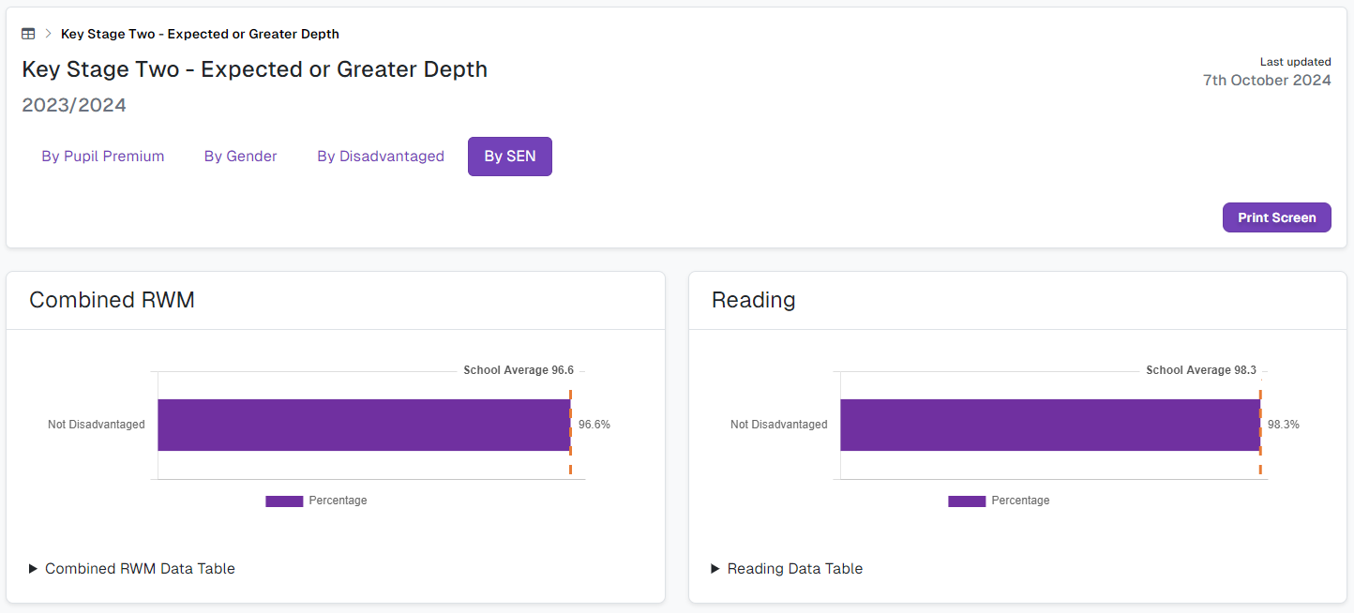Click the dashboard grid icon in breadcrumb
The image size is (1354, 613).
click(x=28, y=33)
